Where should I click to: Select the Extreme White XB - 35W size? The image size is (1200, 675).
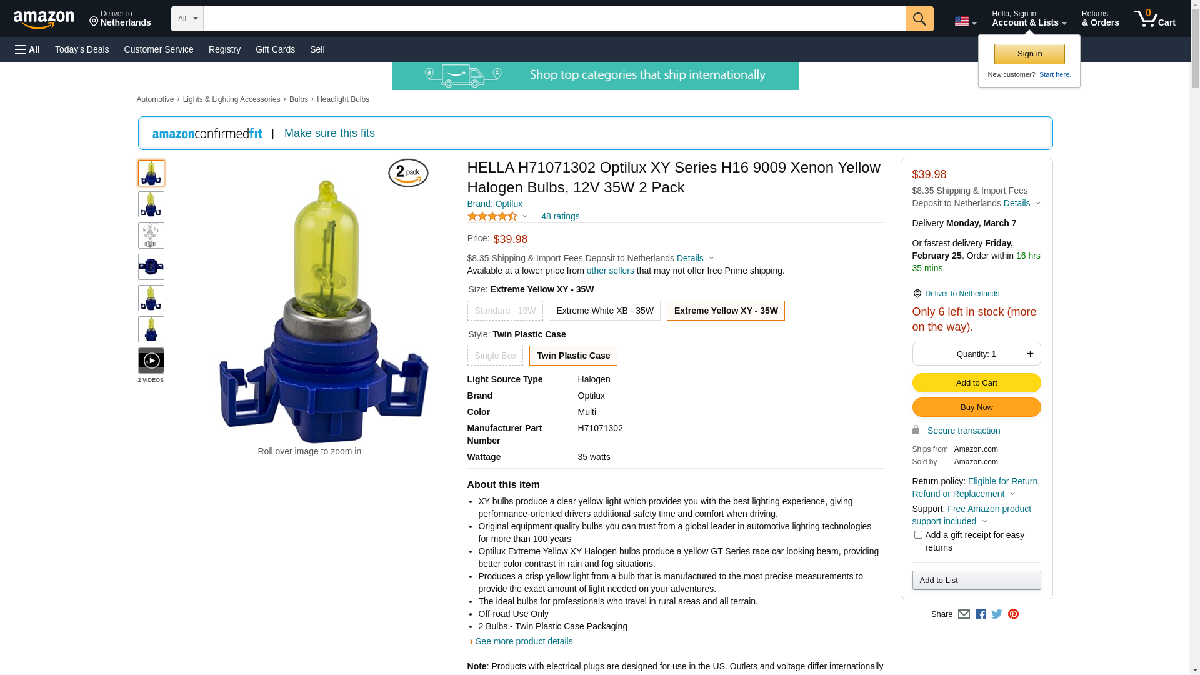click(x=604, y=311)
